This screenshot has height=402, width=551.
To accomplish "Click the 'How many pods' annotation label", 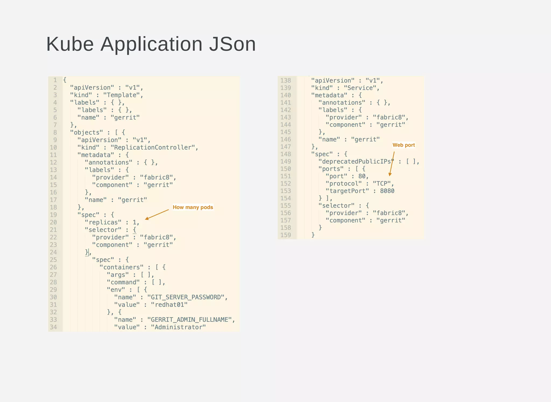I will click(x=193, y=207).
